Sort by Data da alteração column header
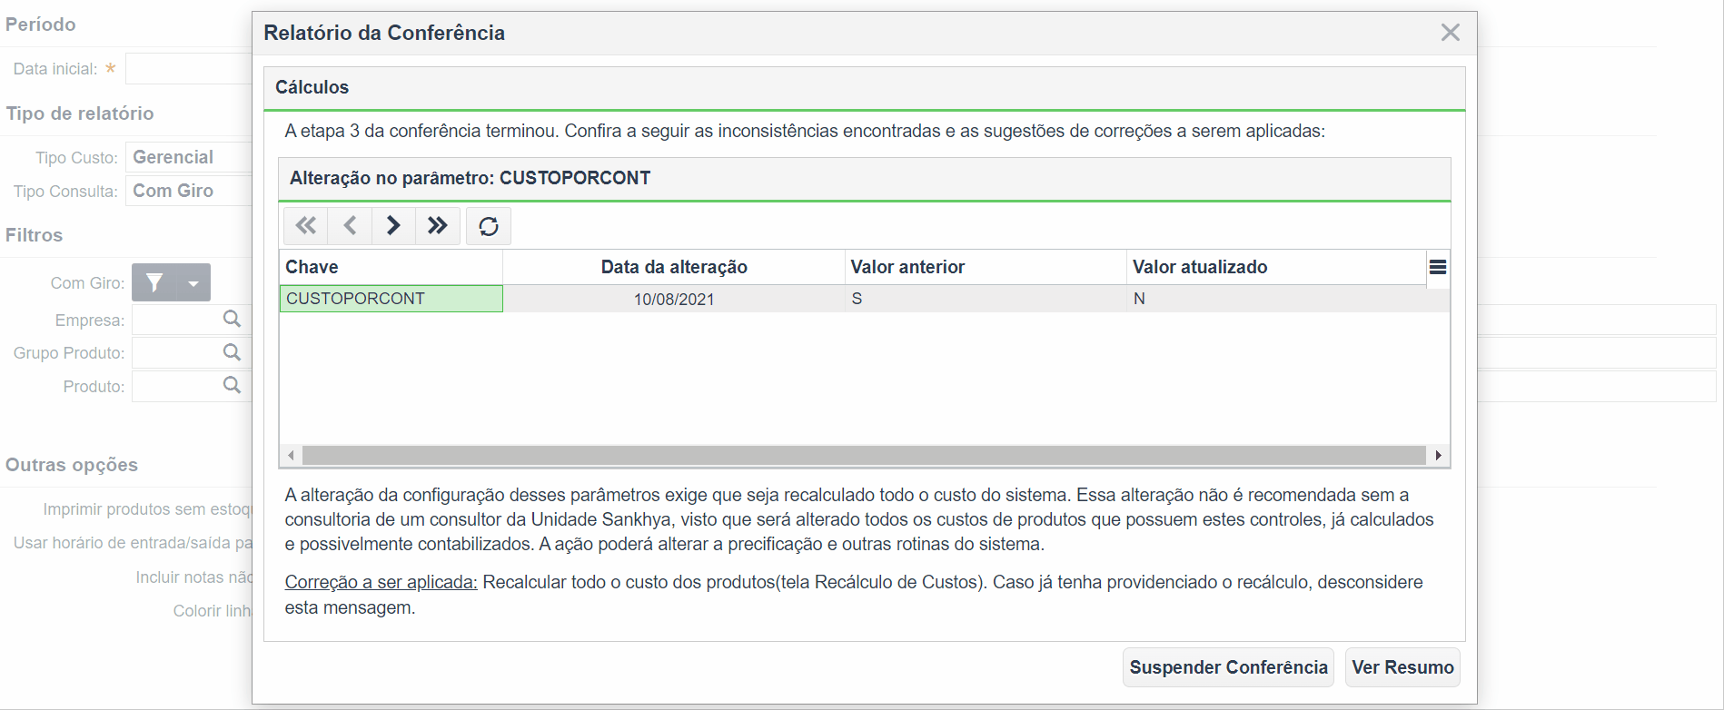1724x710 pixels. coord(674,267)
